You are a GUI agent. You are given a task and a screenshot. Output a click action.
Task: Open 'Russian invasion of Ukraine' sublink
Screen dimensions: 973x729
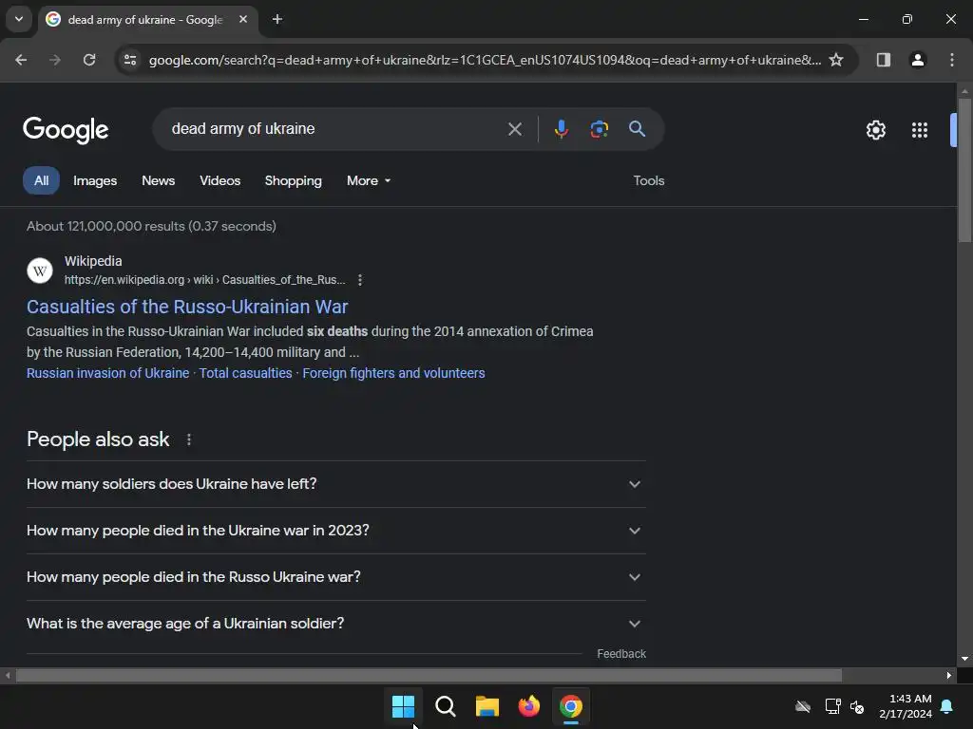(108, 373)
